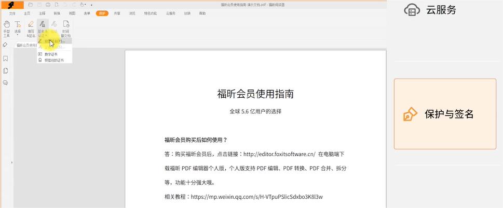Click the line 等，功能十分强大哦。
The height and width of the screenshot is (208, 503).
189,183
